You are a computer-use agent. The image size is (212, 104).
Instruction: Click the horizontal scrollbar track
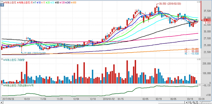tap(93, 102)
